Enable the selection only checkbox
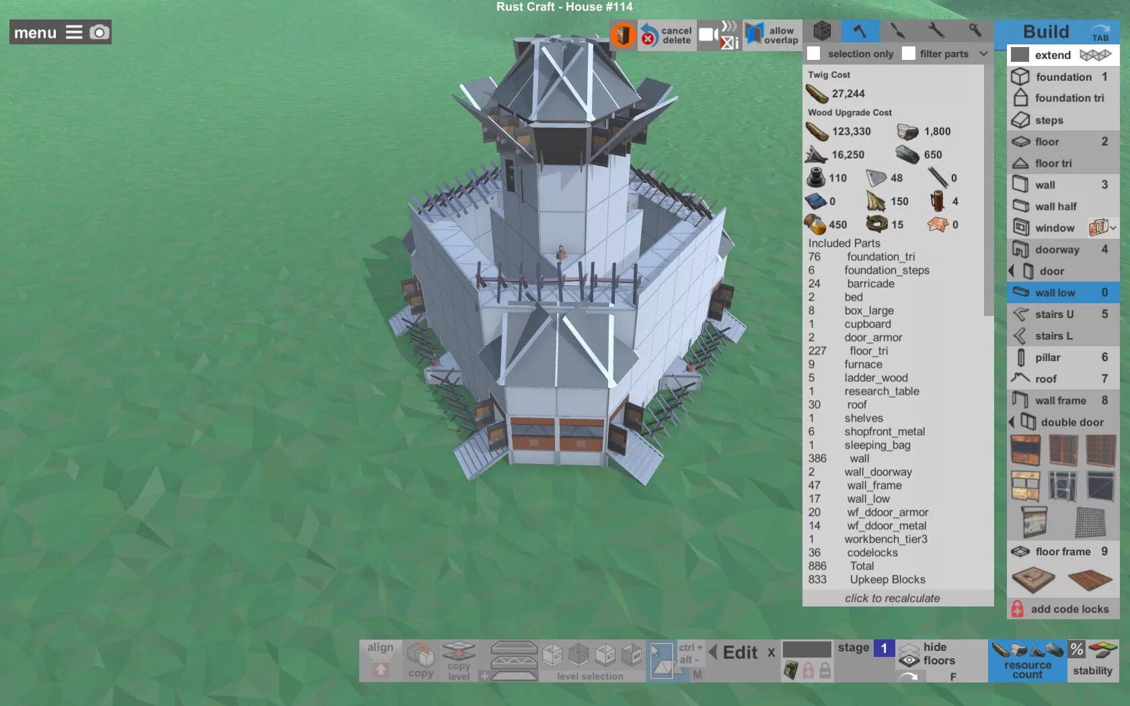Screen dimensions: 1130x706 pyautogui.click(x=814, y=54)
